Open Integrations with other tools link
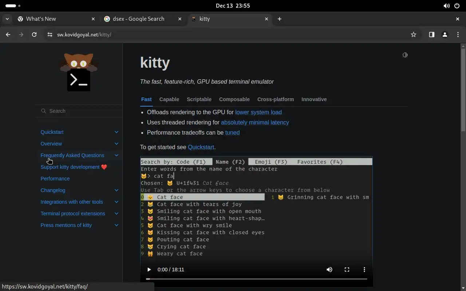This screenshot has width=466, height=291. [72, 202]
